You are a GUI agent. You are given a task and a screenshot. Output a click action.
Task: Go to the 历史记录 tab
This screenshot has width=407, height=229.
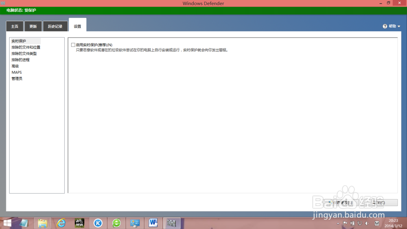pos(55,26)
